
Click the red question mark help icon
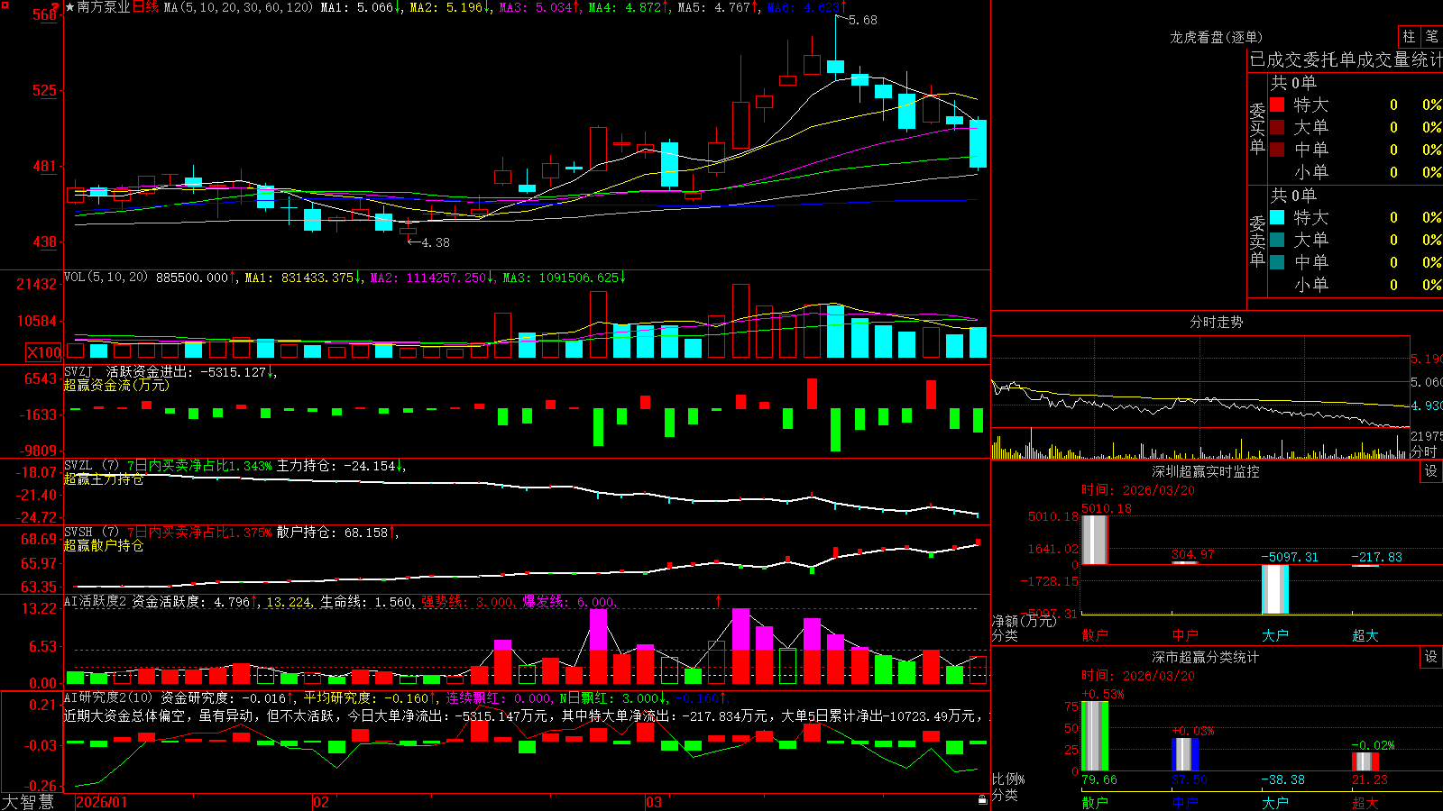point(55,6)
